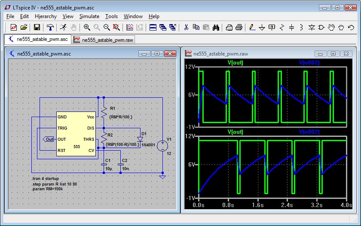Click the V1 voltage source symbol
361x226 pixels.
(162, 146)
